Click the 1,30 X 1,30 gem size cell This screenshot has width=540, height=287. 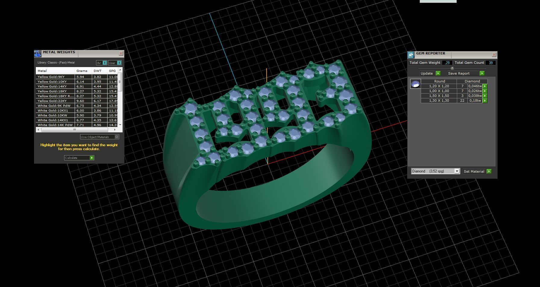439,101
